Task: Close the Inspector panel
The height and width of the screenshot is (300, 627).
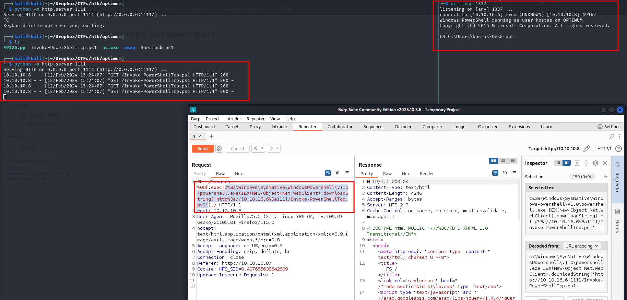Action: 605,163
